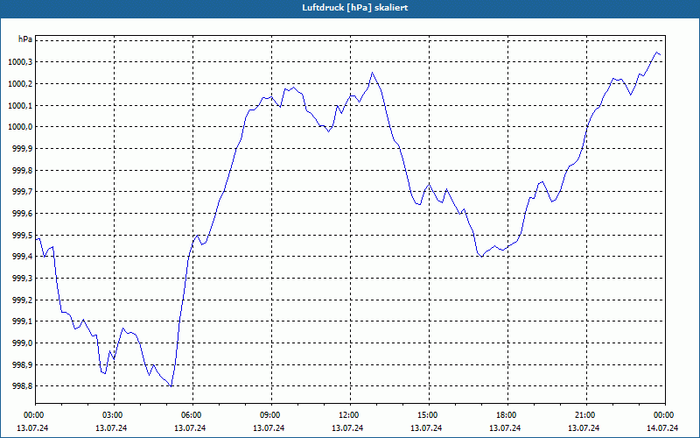Click the curve dip at 17:00

(482, 257)
